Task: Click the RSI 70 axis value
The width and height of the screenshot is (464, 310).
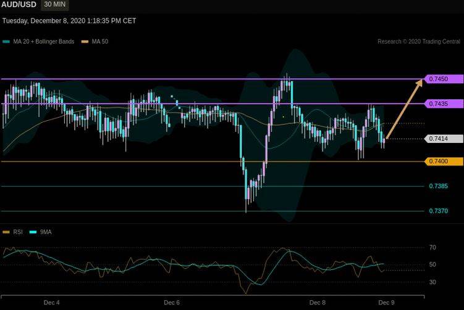Action: (432, 247)
